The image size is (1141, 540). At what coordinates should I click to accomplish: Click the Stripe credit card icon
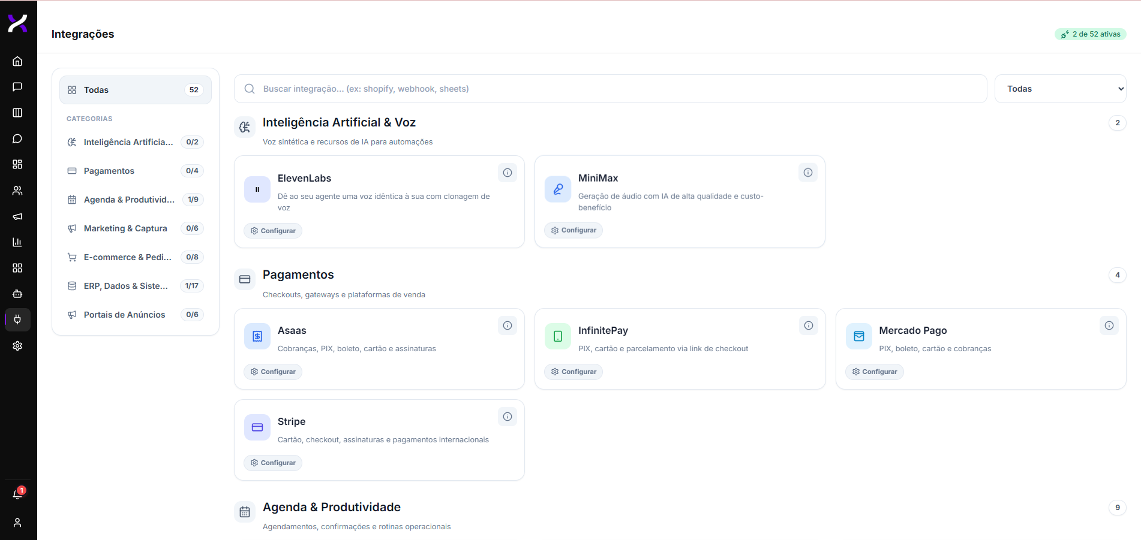point(257,427)
